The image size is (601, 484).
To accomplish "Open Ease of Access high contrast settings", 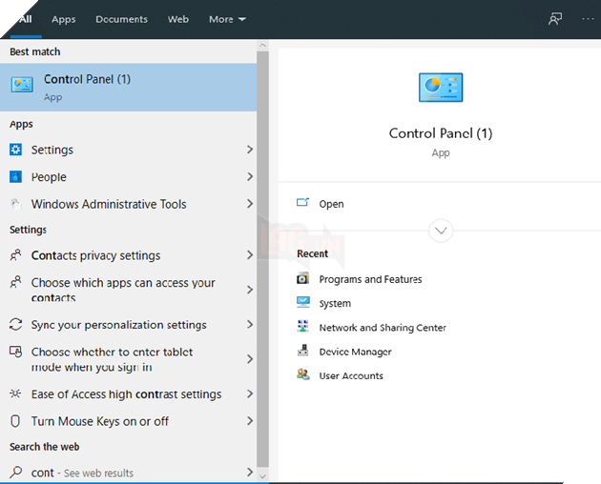I will (125, 394).
